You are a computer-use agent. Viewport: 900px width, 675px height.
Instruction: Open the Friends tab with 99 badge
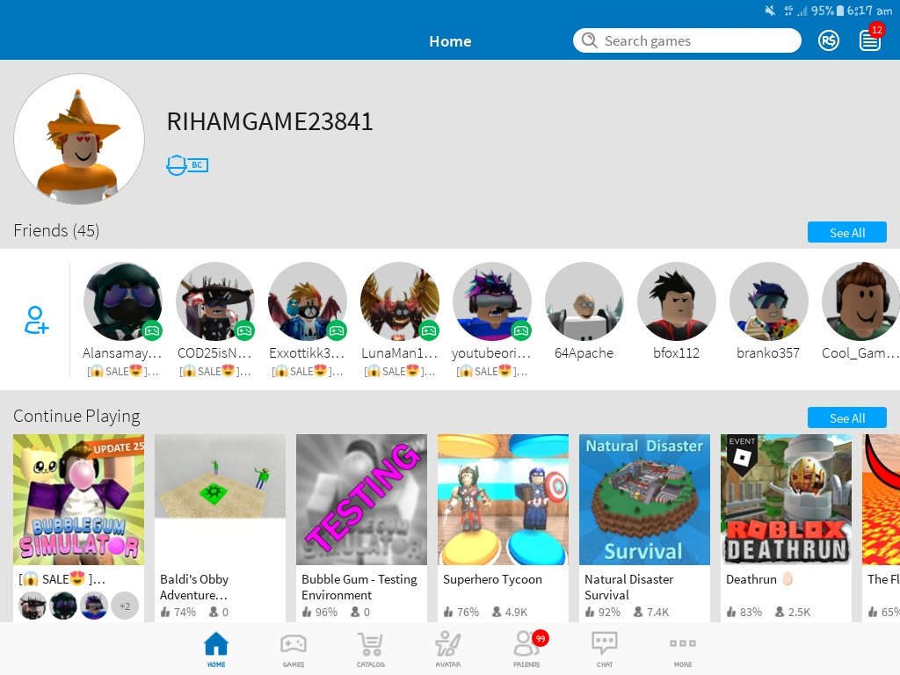(x=527, y=650)
